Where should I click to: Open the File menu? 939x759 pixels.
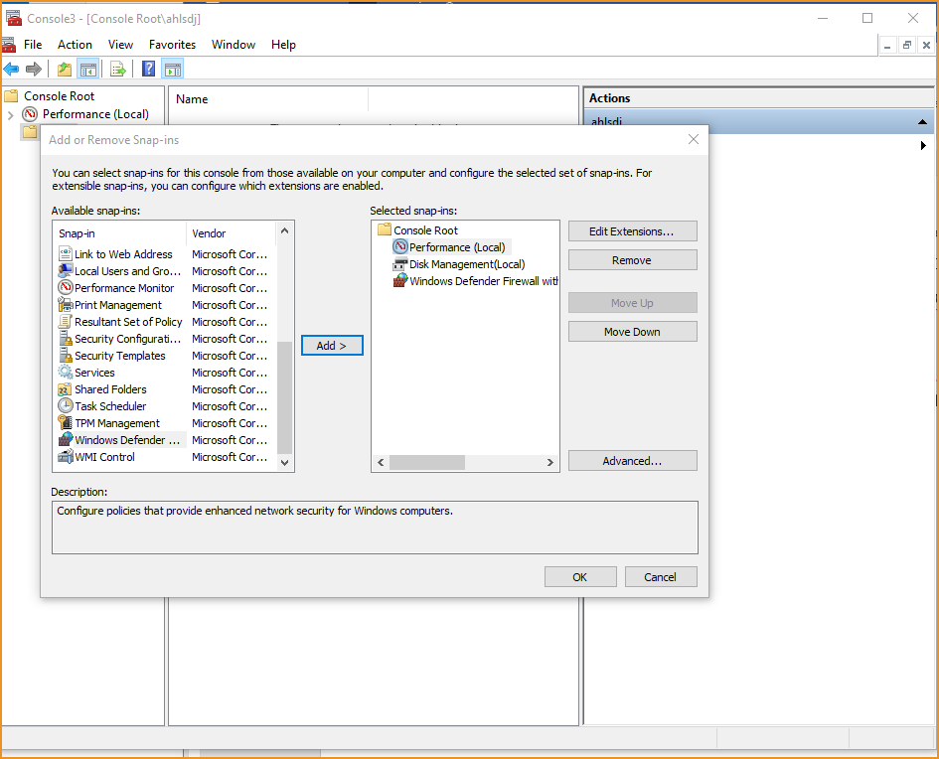(33, 45)
